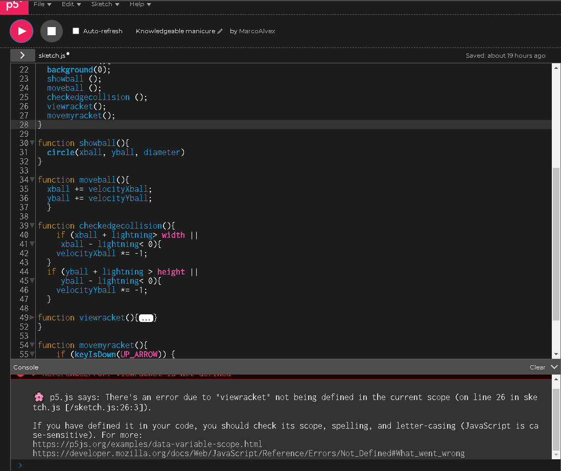Collapse the console with the chevron
This screenshot has width=561, height=471.
click(554, 367)
